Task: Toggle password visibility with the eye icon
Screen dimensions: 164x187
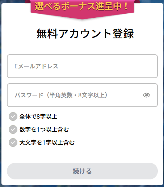Action: [147, 95]
